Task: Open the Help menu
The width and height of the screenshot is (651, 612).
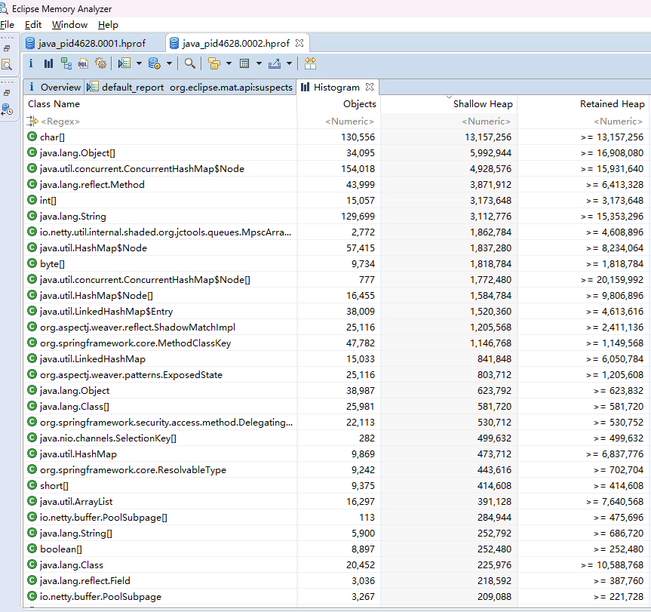Action: [x=108, y=25]
